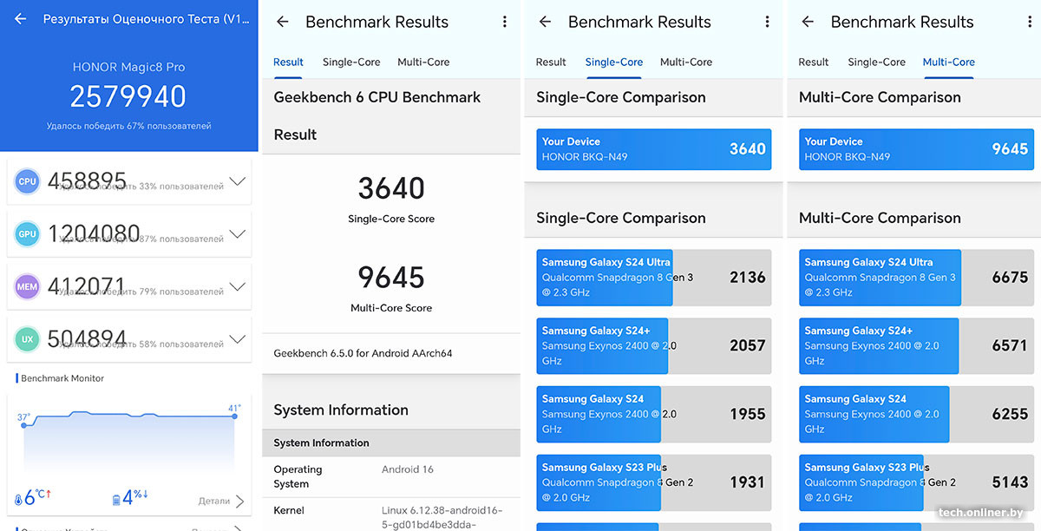This screenshot has height=531, width=1041.
Task: Tap the UX score badge icon
Action: pos(28,339)
